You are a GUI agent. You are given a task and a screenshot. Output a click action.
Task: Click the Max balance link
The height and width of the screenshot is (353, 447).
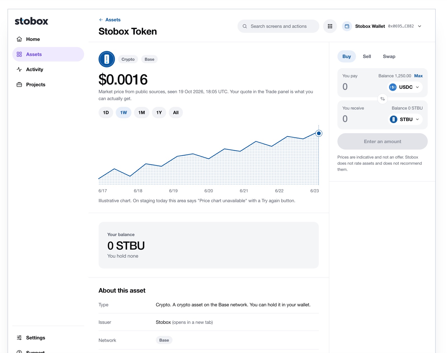point(418,76)
